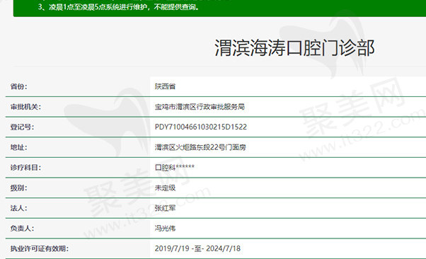The image size is (426, 259).
Task: Select the province value 陕西省
Action: (165, 86)
